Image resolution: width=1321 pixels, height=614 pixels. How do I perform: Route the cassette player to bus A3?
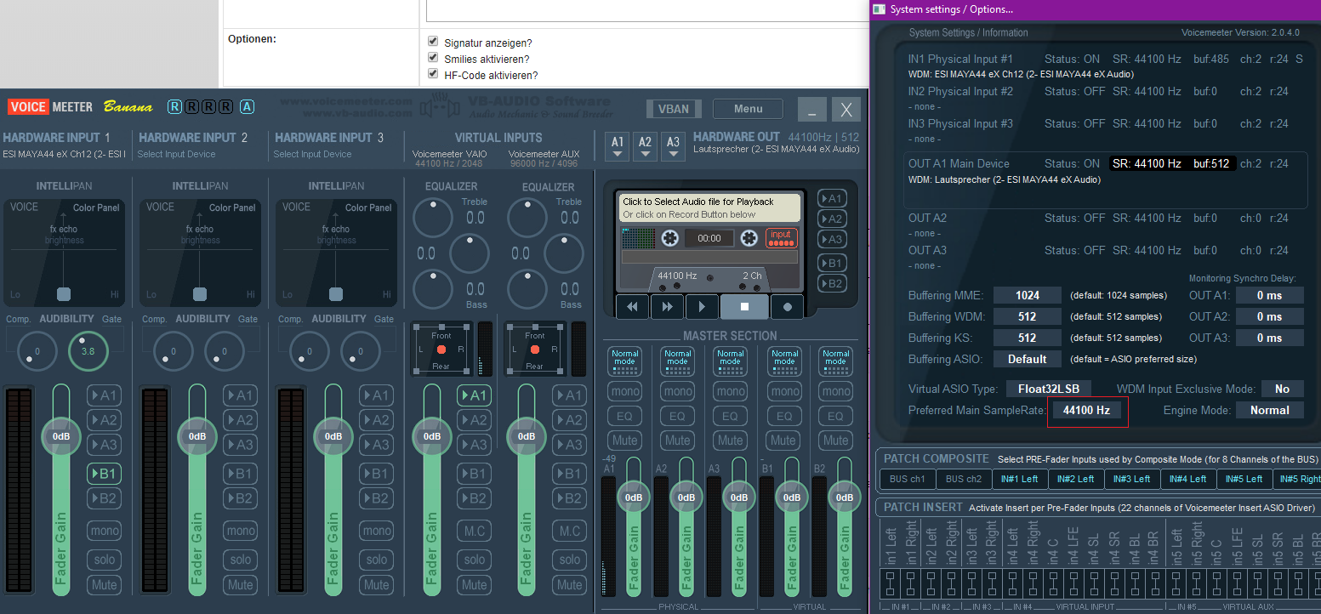(831, 241)
